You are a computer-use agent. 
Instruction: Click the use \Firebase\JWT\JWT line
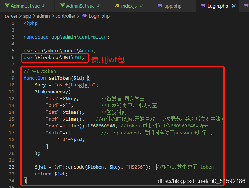click(x=54, y=58)
